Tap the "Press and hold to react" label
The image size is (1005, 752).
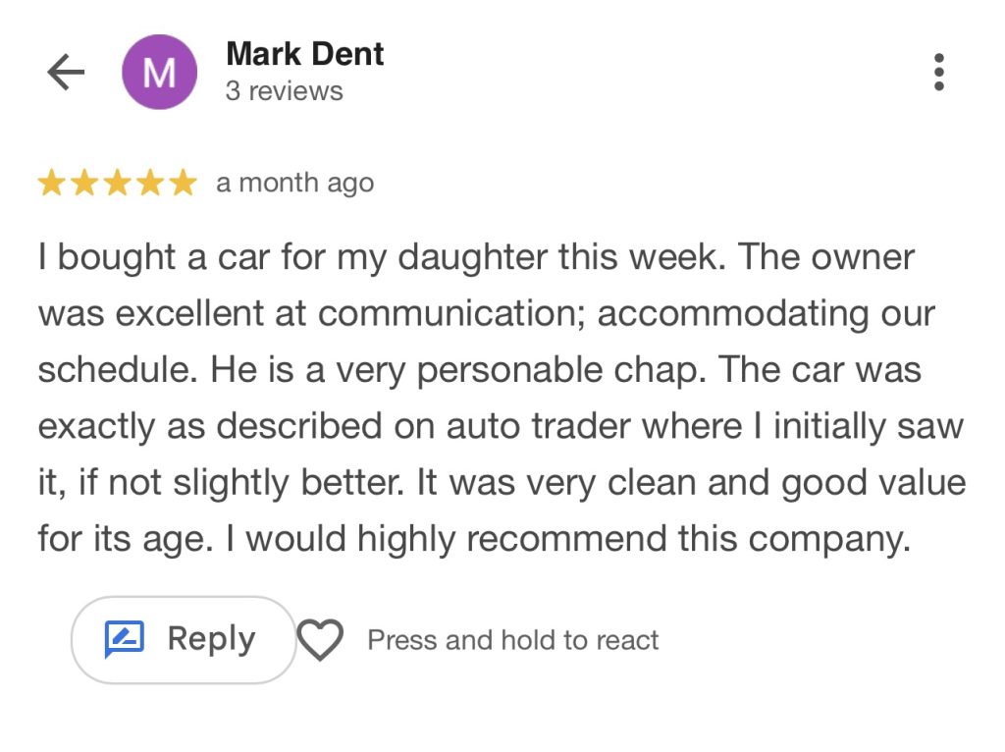coord(512,640)
